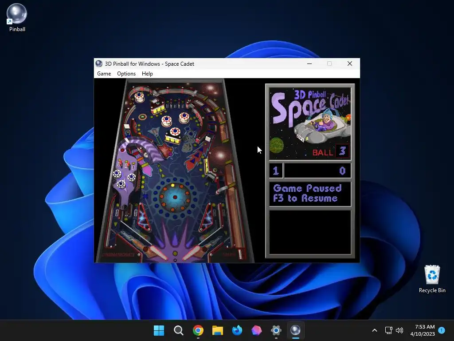Open taskbar Search
This screenshot has width=454, height=341.
pyautogui.click(x=178, y=330)
